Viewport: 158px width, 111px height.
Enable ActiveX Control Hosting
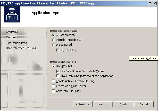click(x=53, y=81)
